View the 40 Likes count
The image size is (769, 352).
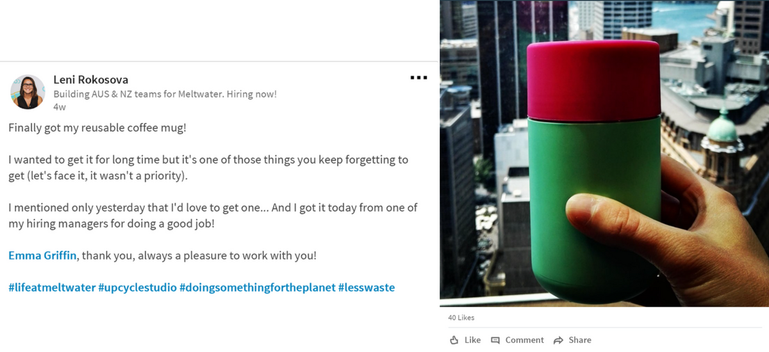point(461,317)
